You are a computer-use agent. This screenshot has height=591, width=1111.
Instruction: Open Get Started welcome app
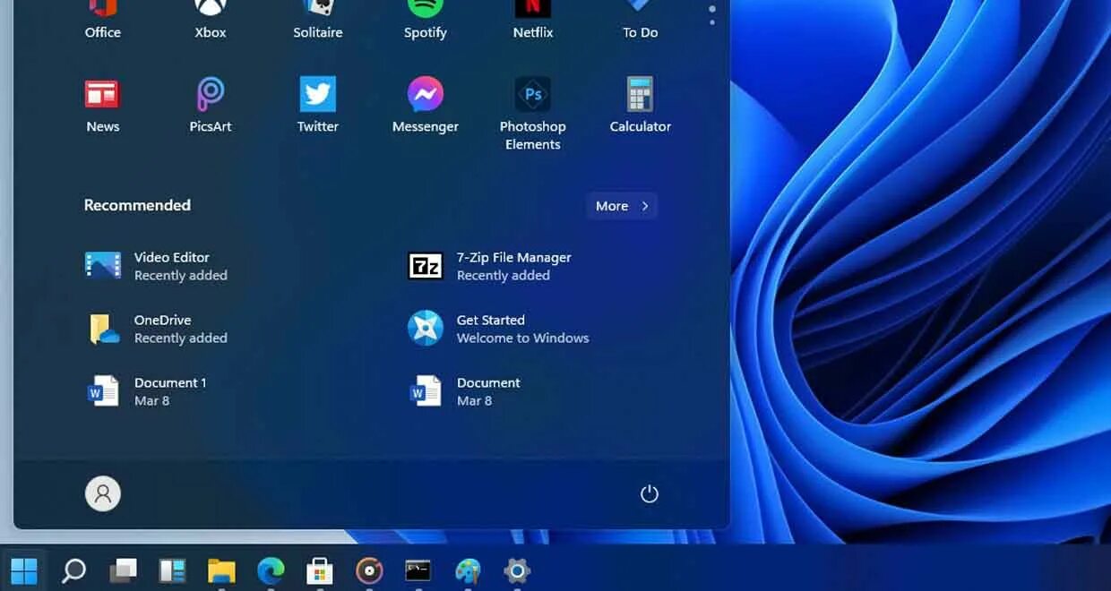(x=498, y=329)
